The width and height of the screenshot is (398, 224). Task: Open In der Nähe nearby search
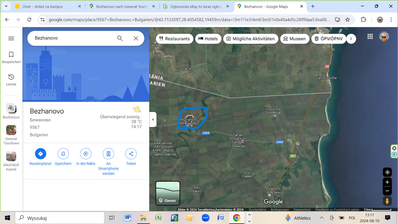pyautogui.click(x=86, y=153)
